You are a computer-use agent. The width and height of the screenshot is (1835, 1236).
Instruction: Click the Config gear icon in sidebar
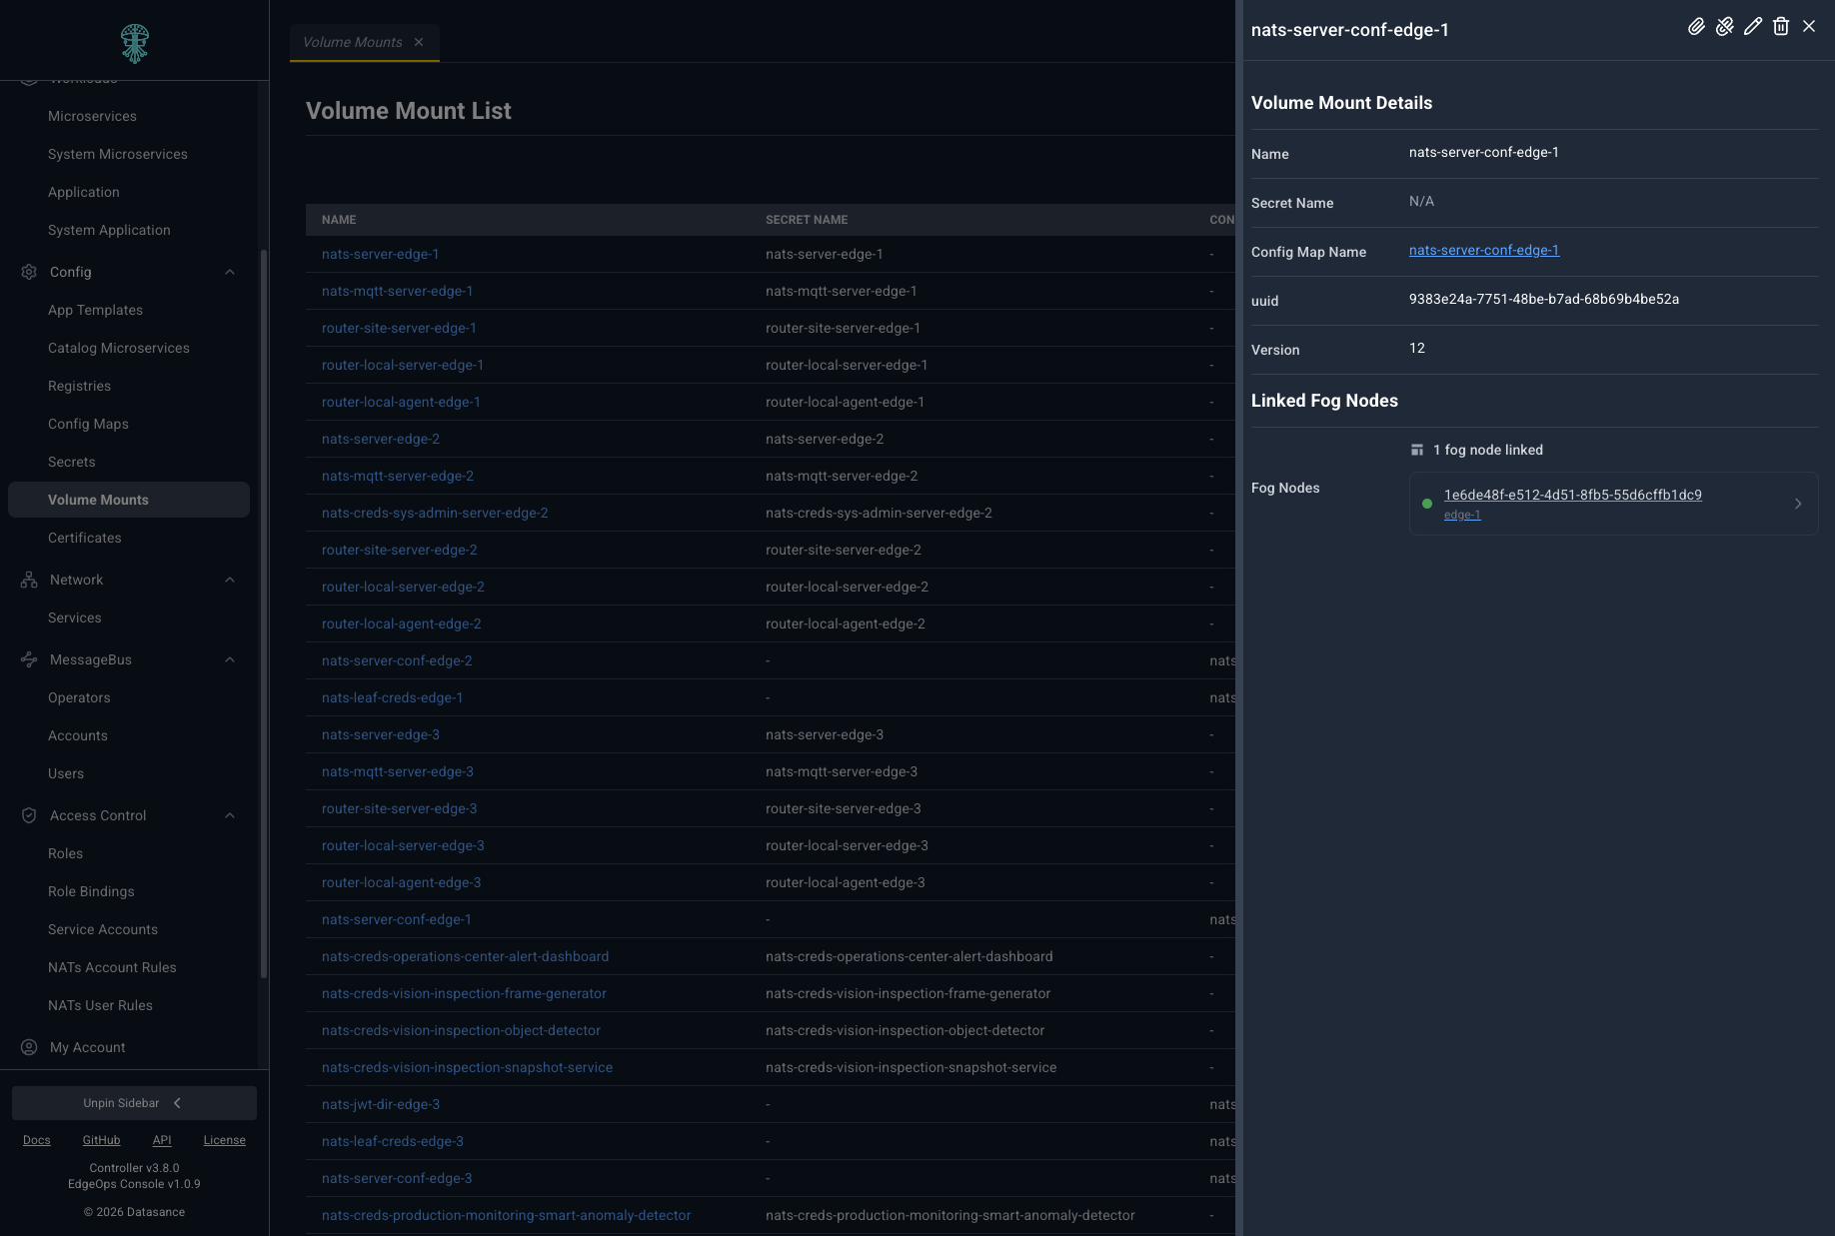29,272
